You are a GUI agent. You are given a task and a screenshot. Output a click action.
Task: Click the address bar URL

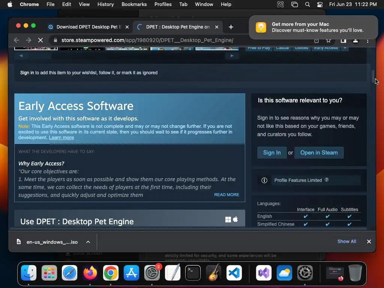(x=147, y=40)
